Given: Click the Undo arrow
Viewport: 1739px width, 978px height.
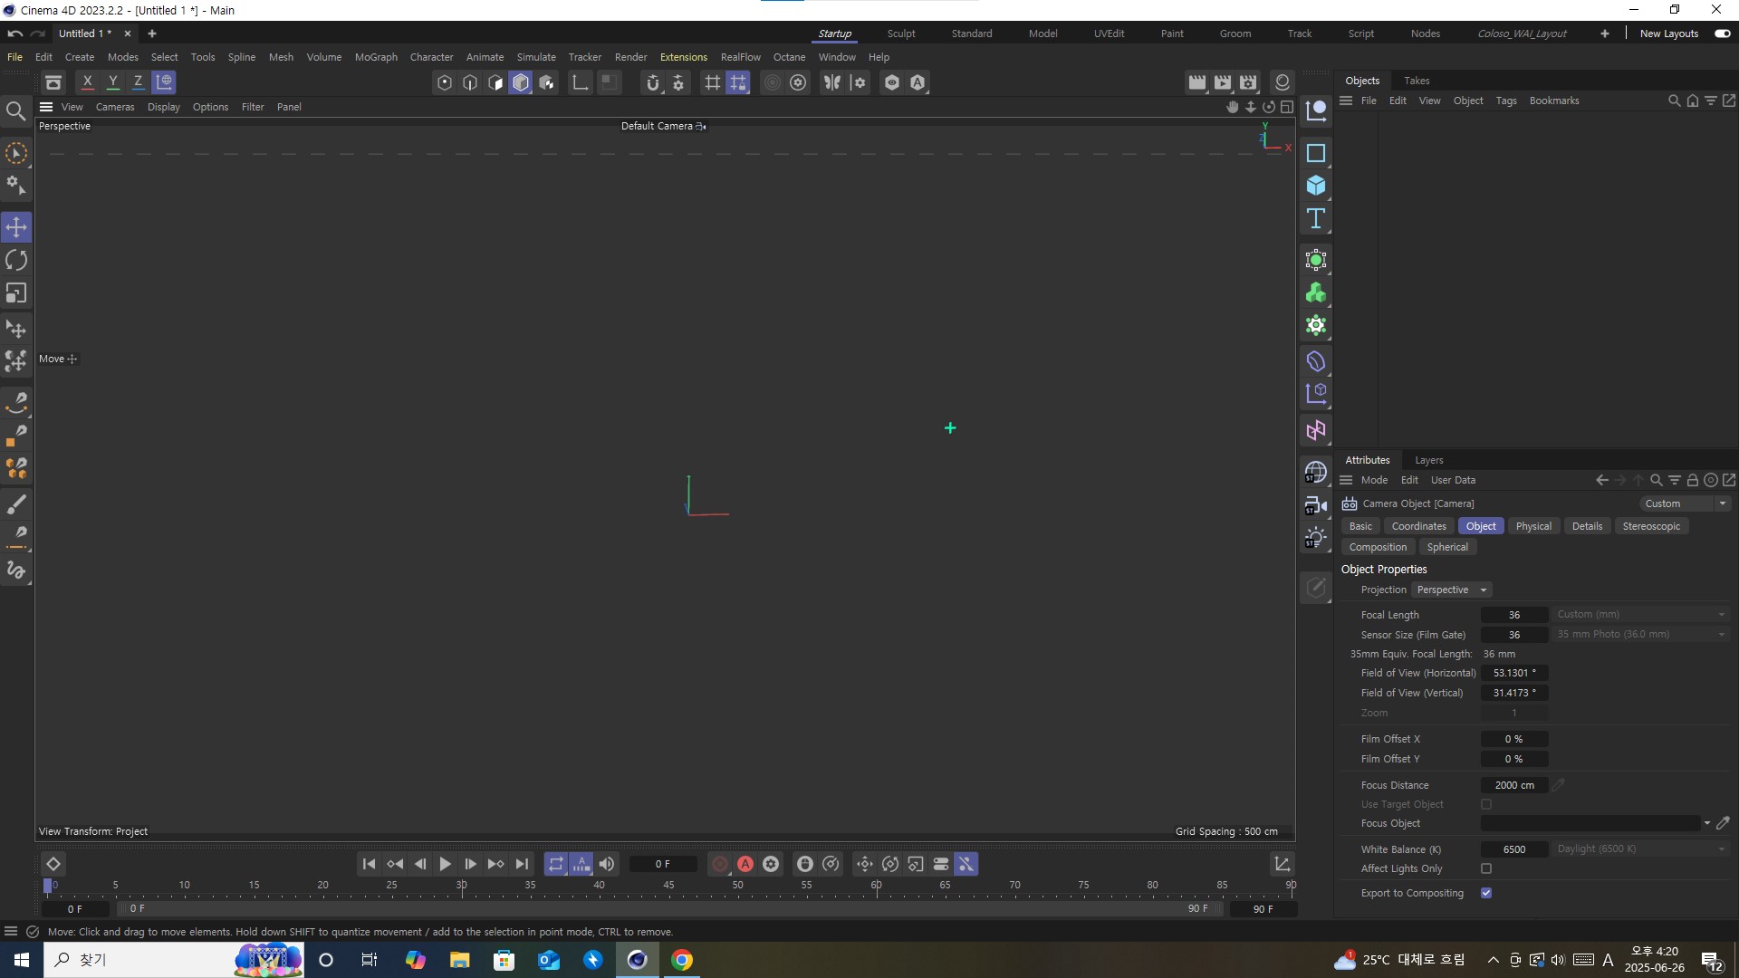Looking at the screenshot, I should [14, 34].
